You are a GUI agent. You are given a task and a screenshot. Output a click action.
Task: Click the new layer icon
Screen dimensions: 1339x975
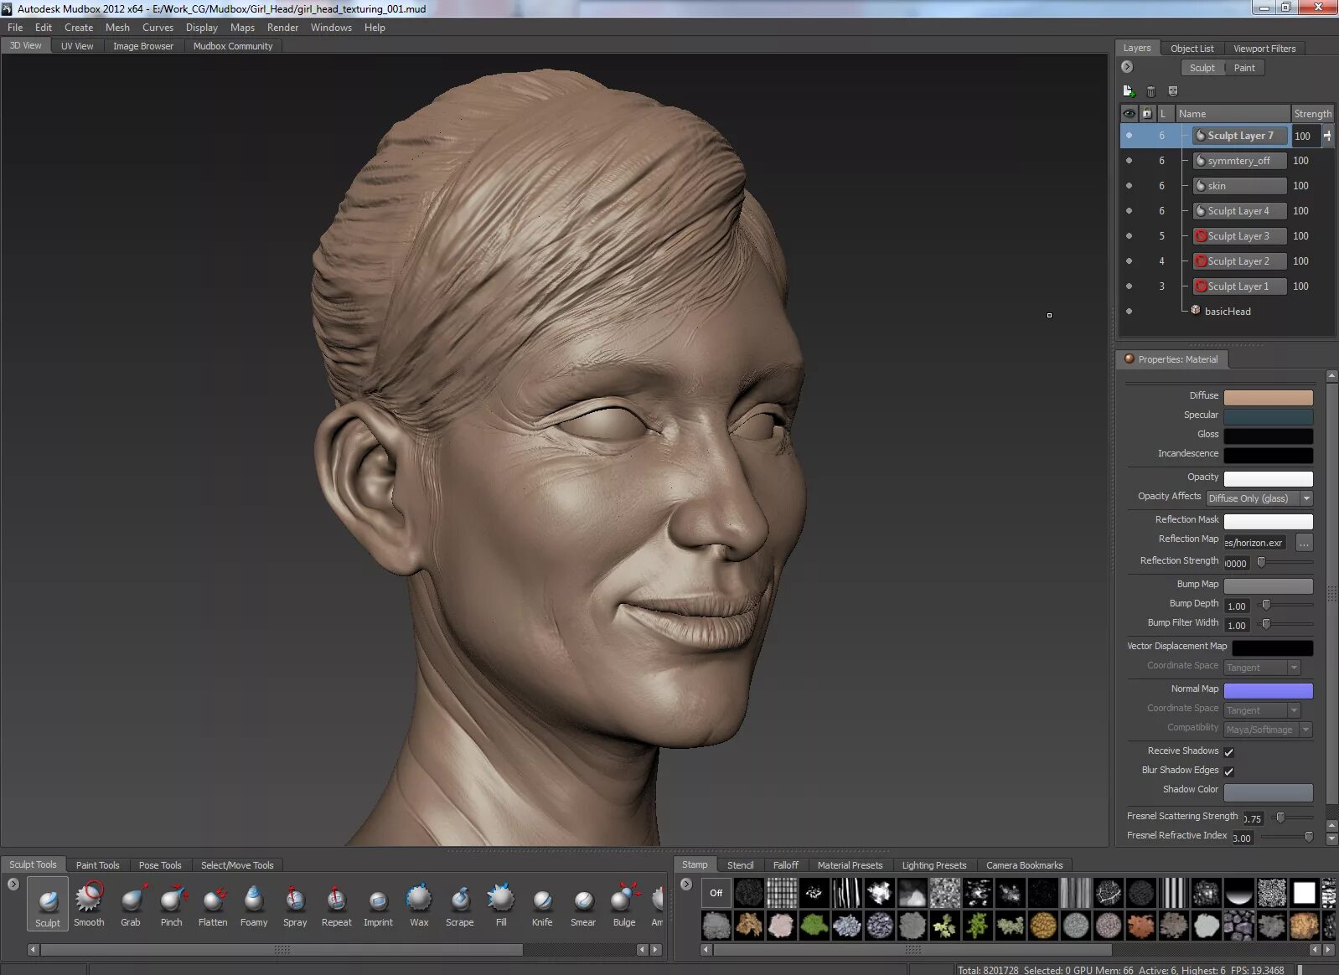[x=1128, y=90]
